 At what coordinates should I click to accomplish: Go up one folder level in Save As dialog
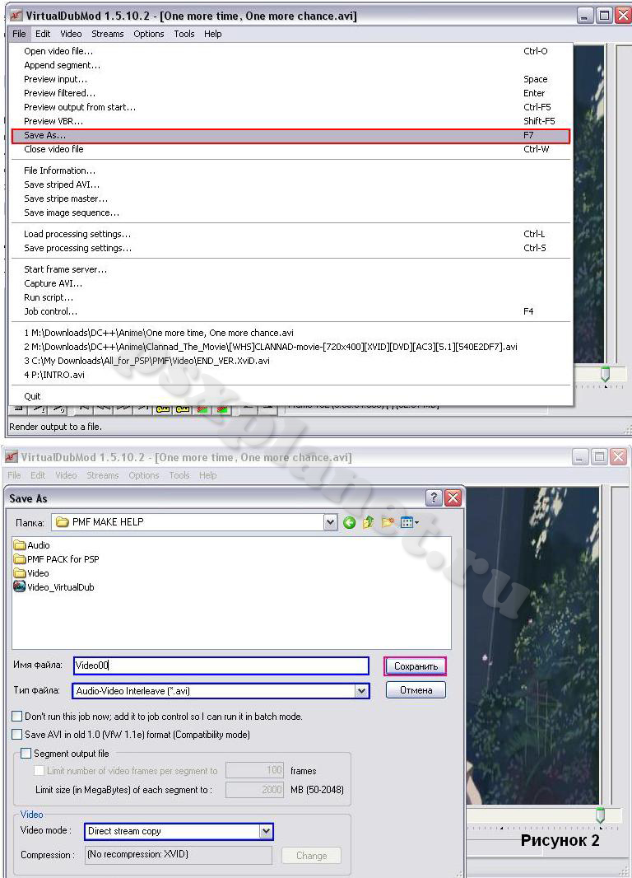(x=368, y=522)
